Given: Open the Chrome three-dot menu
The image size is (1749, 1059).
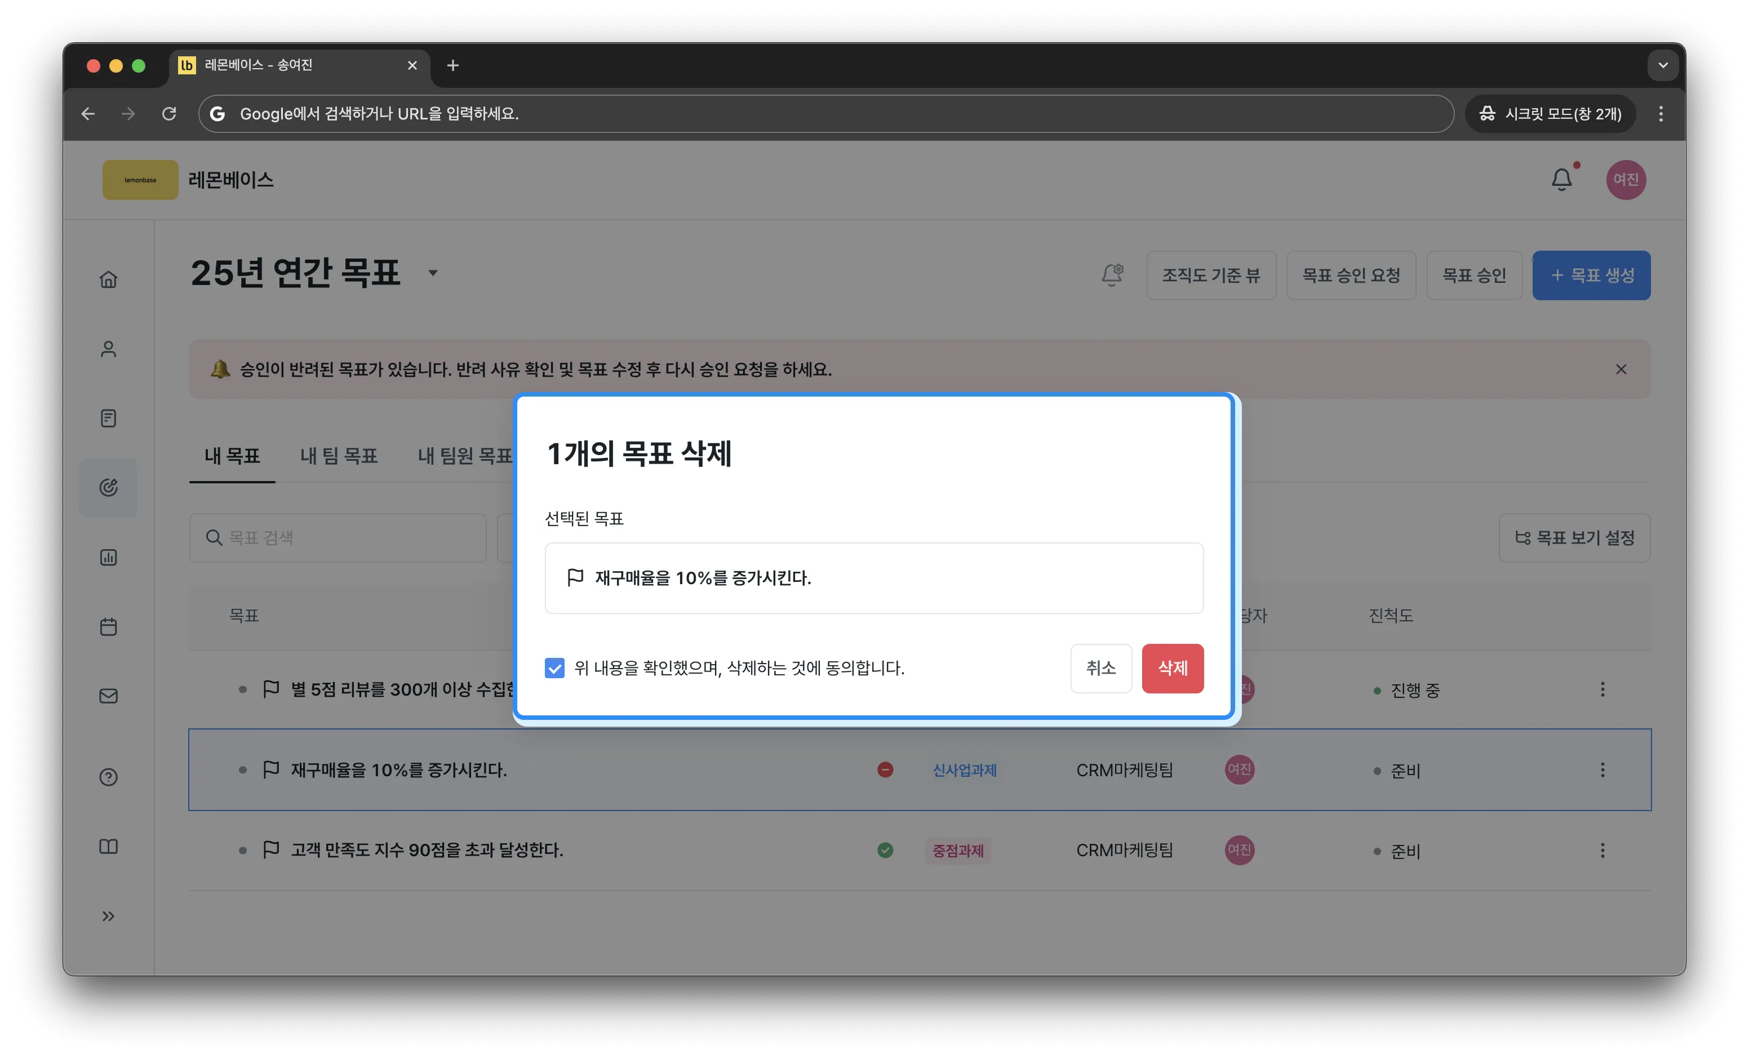Looking at the screenshot, I should click(1661, 114).
